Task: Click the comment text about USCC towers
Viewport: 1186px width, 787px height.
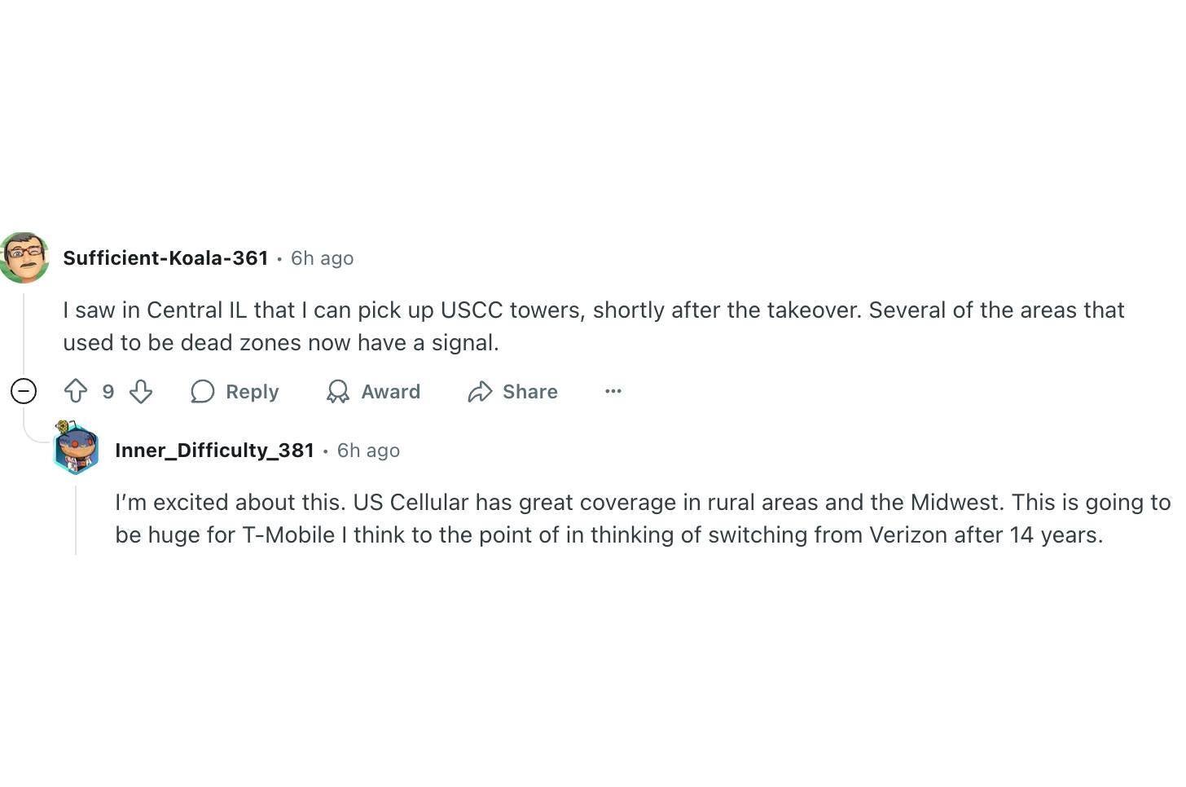Action: [593, 326]
